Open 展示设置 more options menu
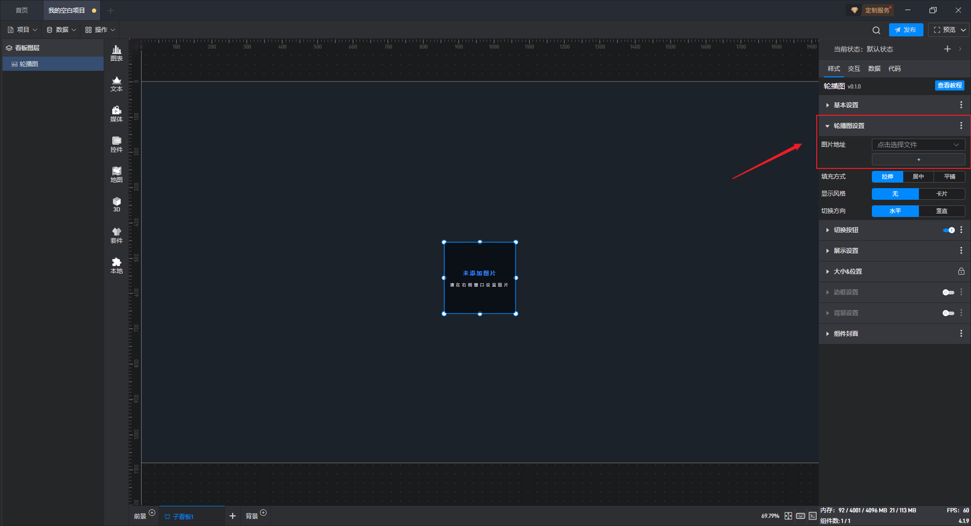Viewport: 971px width, 526px height. (961, 250)
